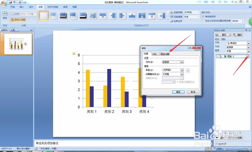
Task: Enable the 在此之后自动设置动画效果 checkbox
Action: (x=203, y=21)
